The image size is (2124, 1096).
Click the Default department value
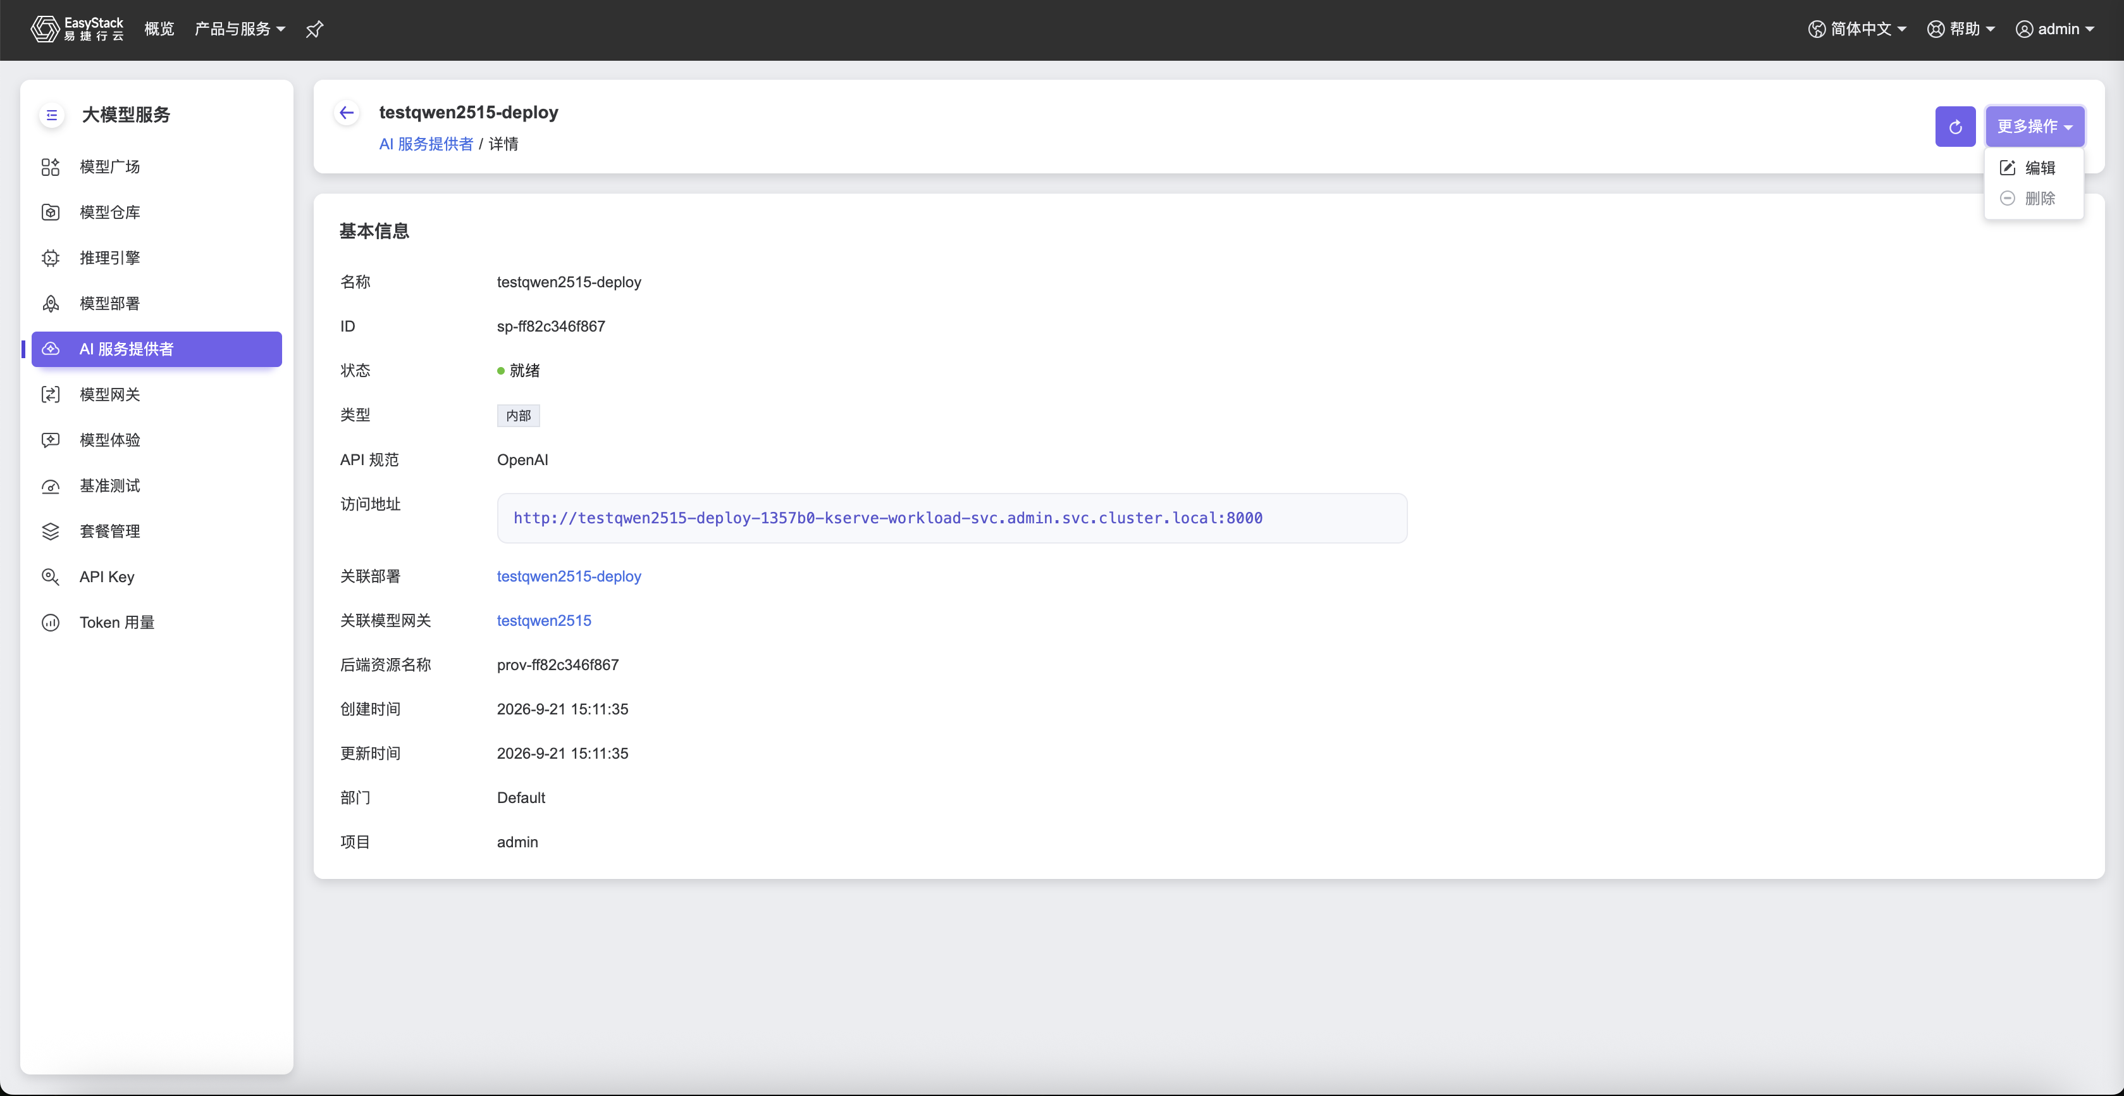click(x=521, y=797)
